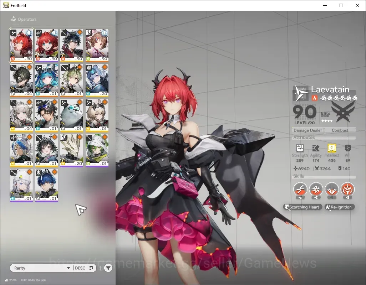Screen dimensions: 366x285
Task: Select the pale green-haired operator card
Action: 72,81
